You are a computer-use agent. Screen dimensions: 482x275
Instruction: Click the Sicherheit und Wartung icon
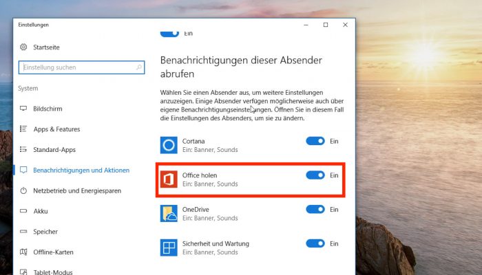(x=169, y=247)
